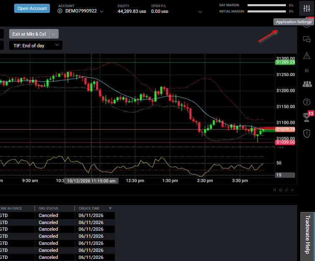Click the 1:30 pm time axis label
The height and width of the screenshot is (261, 315).
tap(170, 181)
